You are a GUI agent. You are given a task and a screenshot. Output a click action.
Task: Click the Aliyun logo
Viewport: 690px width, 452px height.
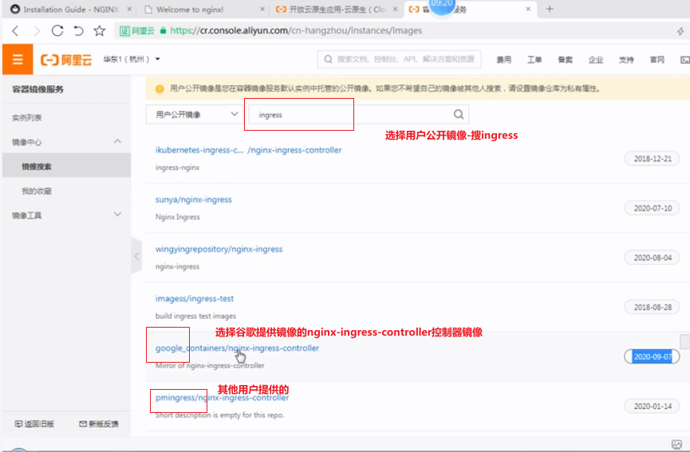66,59
